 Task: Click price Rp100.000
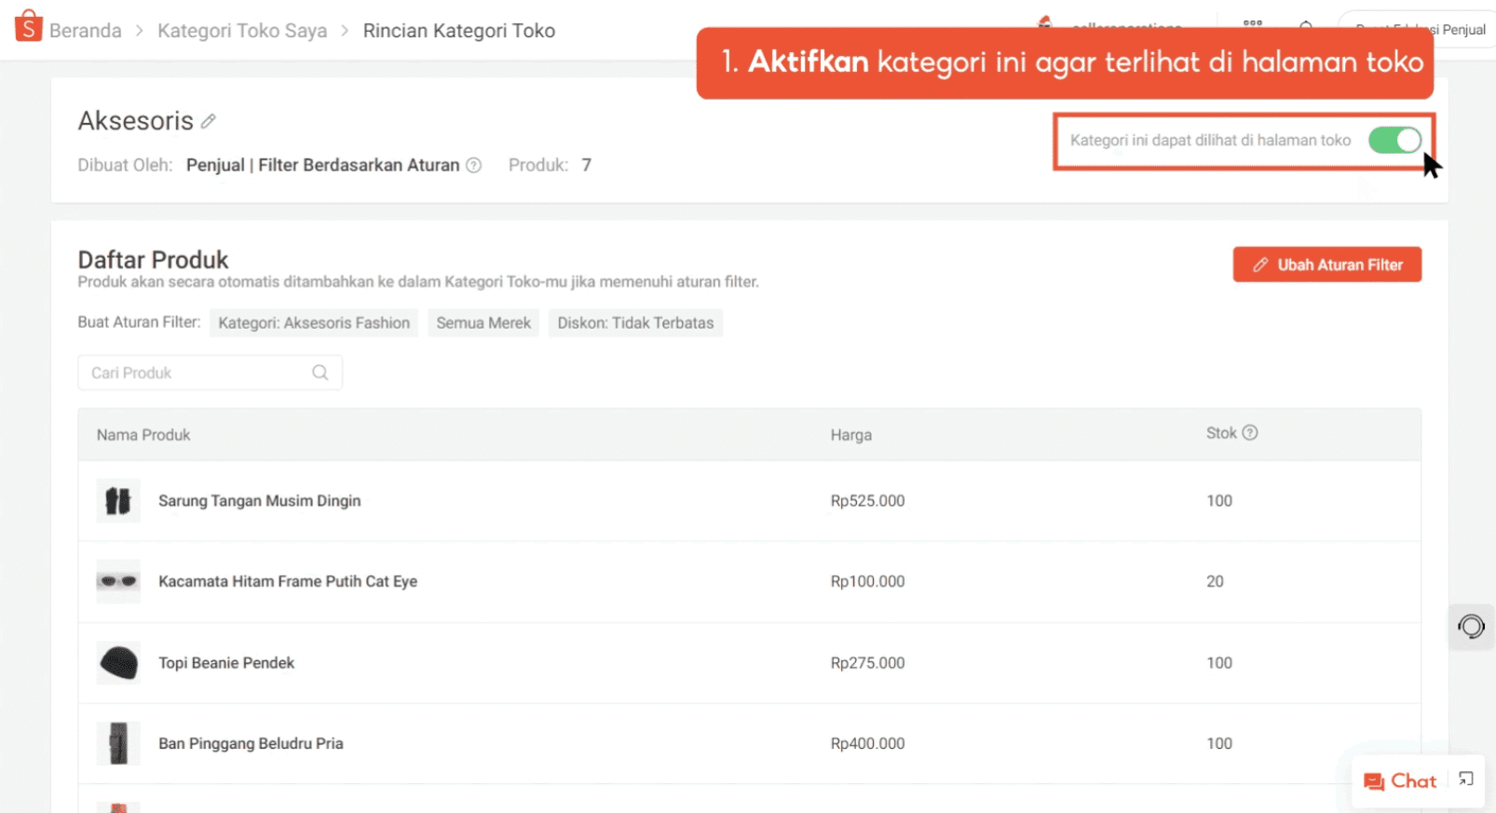(x=867, y=581)
